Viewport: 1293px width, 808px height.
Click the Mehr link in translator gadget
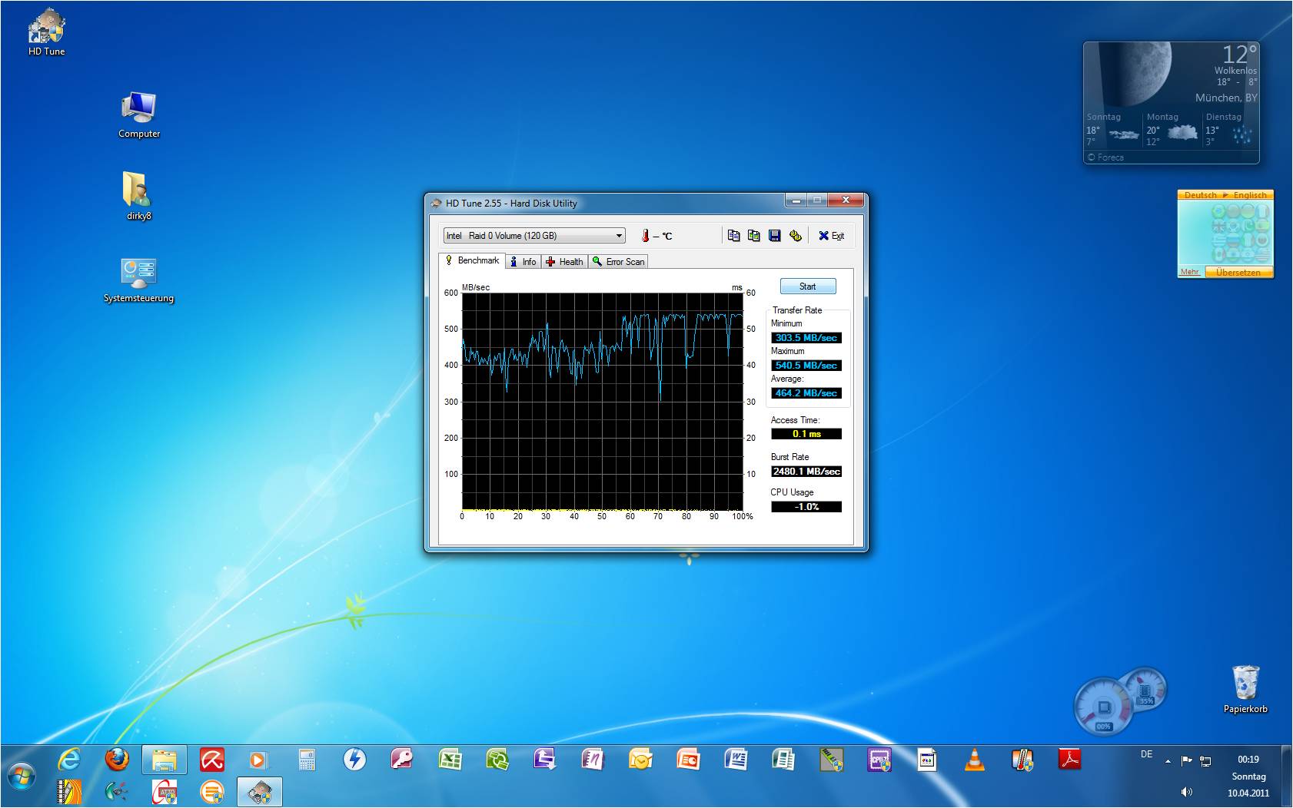coord(1190,272)
